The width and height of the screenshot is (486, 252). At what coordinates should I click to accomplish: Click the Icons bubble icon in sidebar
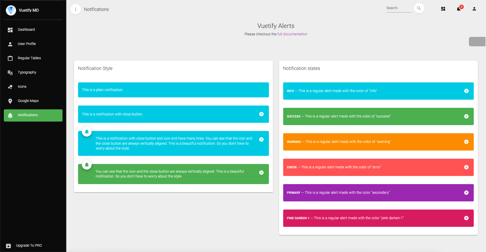coord(10,87)
